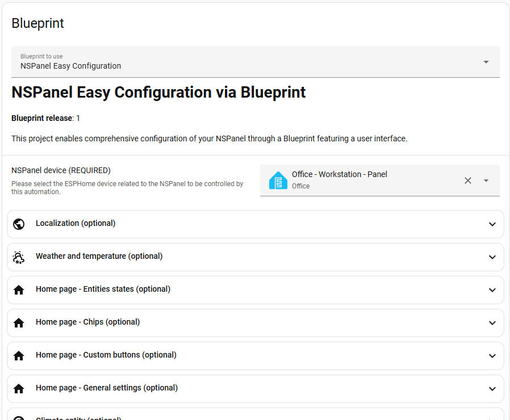Expand the Localization section chevron
This screenshot has height=420, width=510.
[492, 224]
